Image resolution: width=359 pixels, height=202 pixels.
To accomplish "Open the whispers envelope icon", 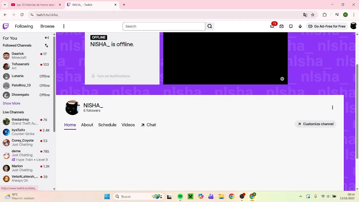I will [x=282, y=26].
